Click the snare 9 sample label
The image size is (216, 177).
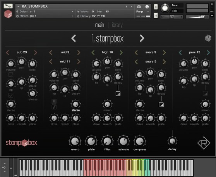[151, 52]
